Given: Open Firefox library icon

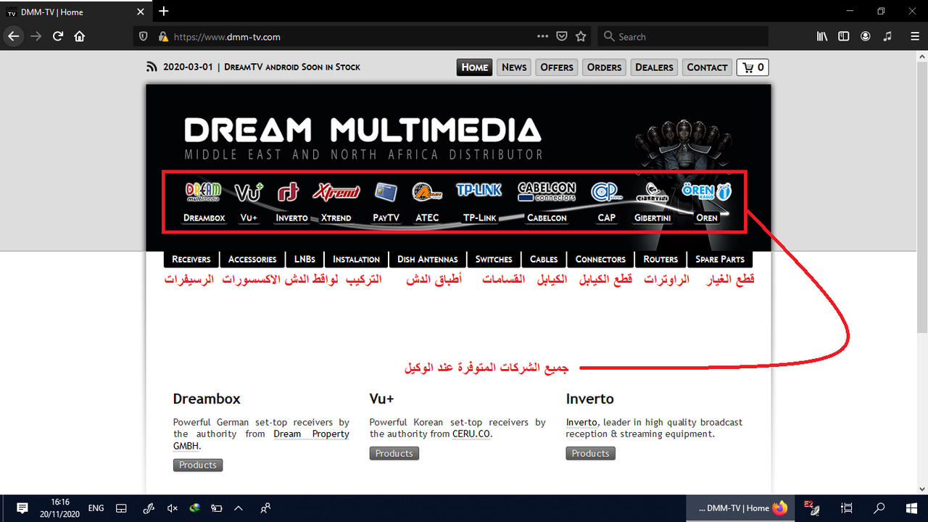Looking at the screenshot, I should click(x=822, y=36).
